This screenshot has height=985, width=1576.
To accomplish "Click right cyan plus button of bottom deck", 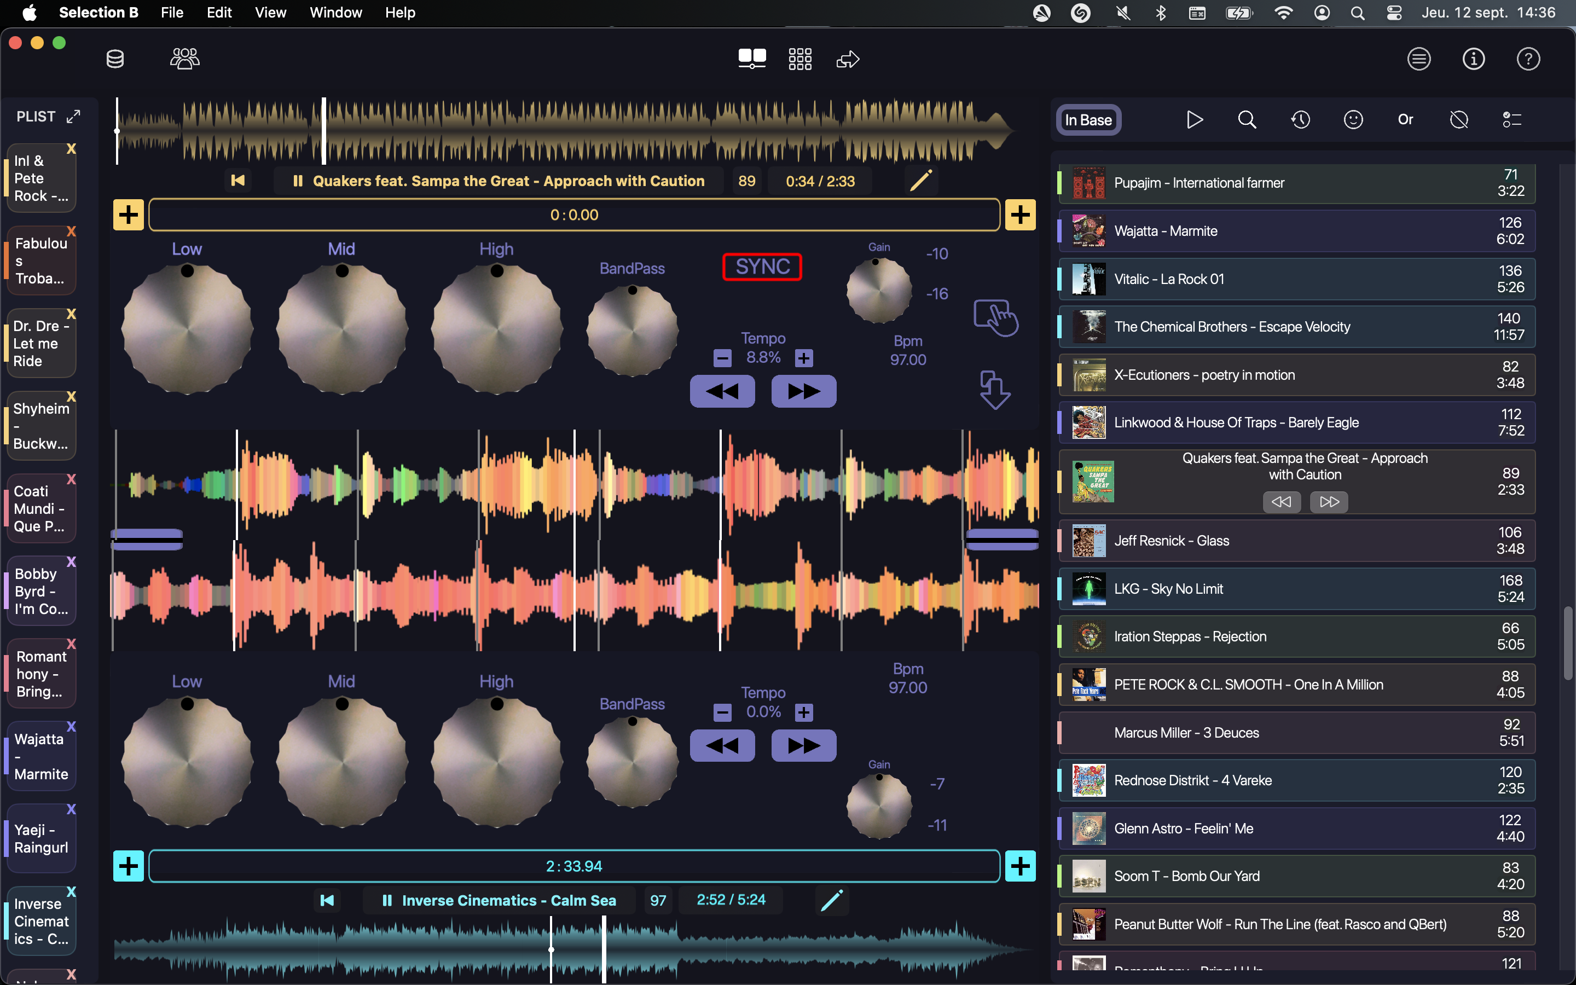I will 1020,866.
